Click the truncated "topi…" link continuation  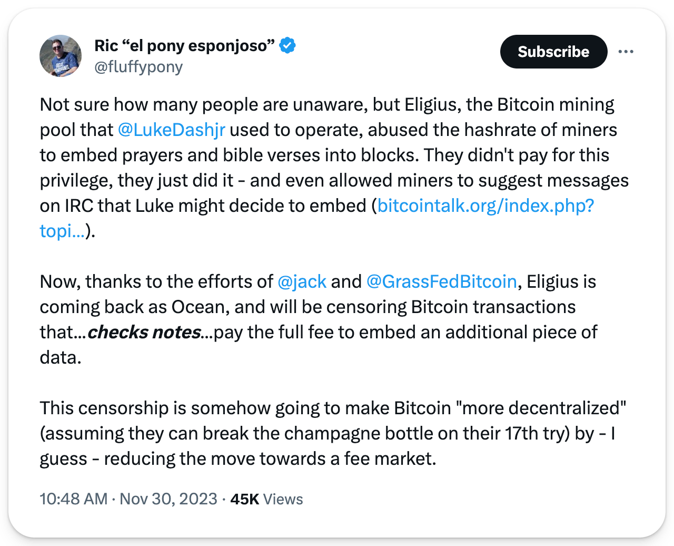tap(62, 231)
